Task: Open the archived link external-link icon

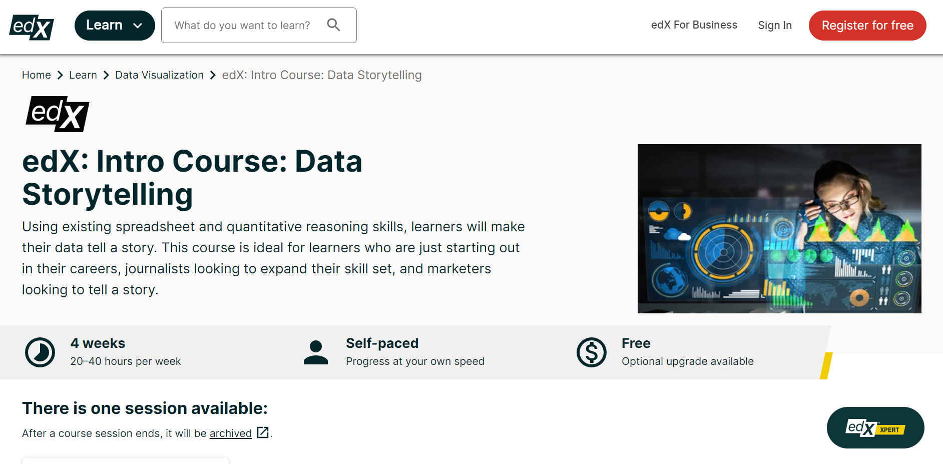Action: click(262, 432)
